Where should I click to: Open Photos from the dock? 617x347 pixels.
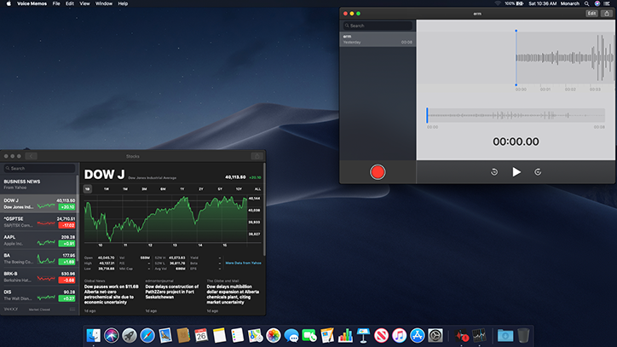click(x=273, y=336)
